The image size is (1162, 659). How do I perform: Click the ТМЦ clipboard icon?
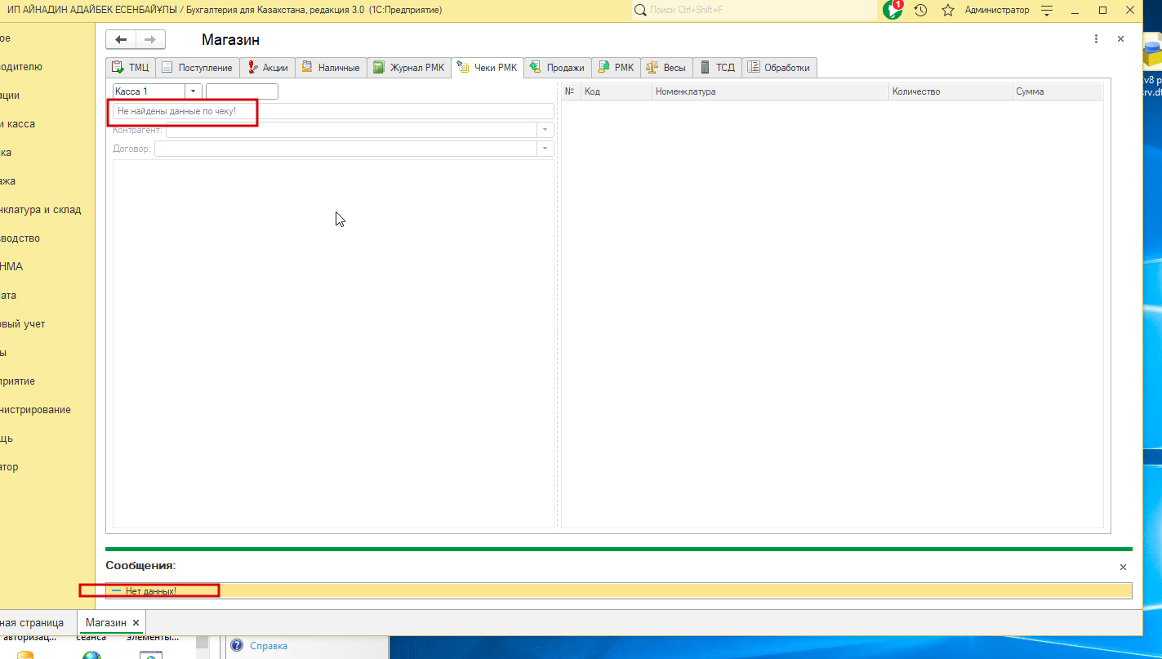tap(118, 68)
